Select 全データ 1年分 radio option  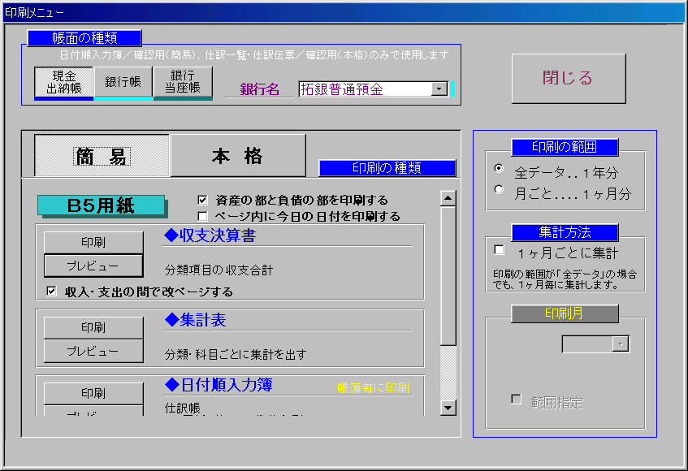[500, 169]
